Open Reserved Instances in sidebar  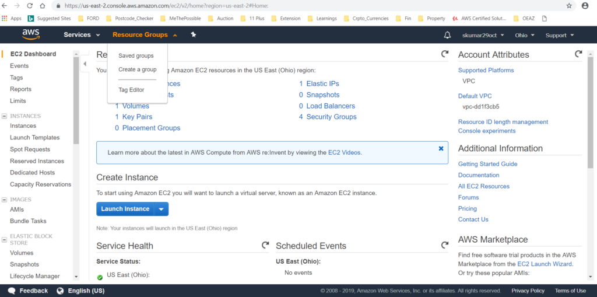coord(37,161)
